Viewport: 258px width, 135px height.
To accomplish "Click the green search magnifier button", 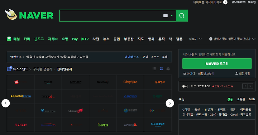I will click(x=182, y=16).
